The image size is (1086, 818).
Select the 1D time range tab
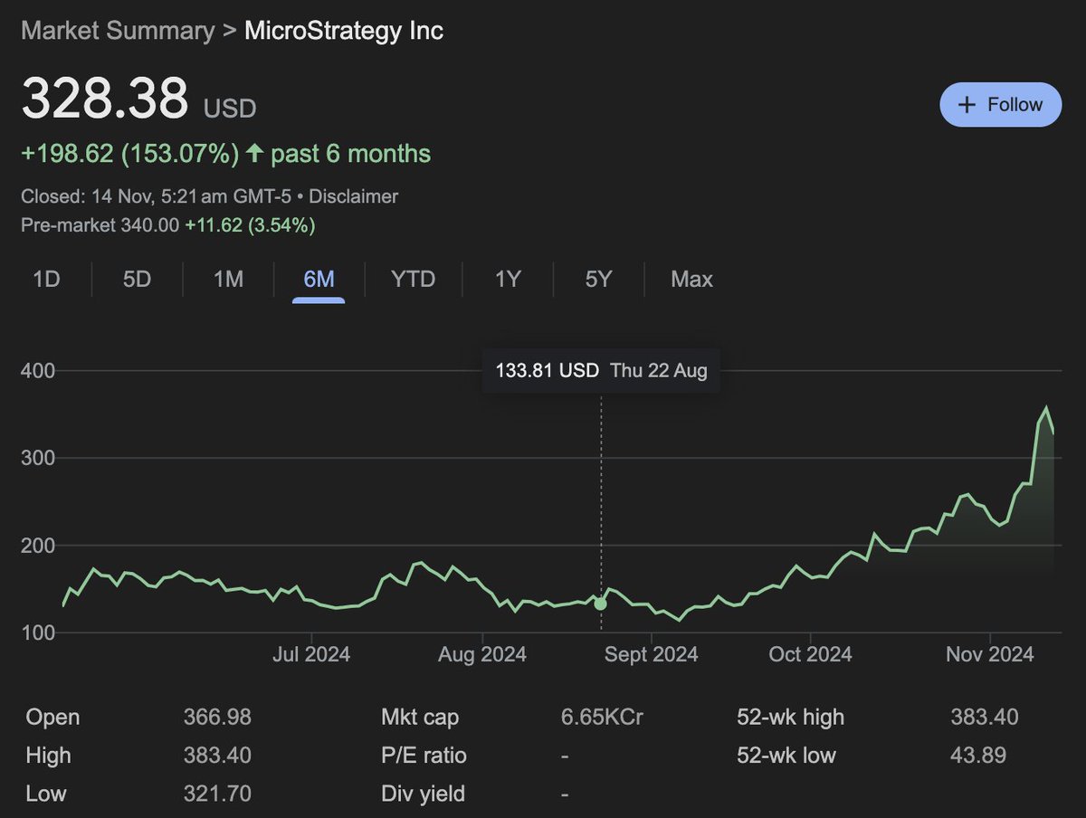[45, 280]
